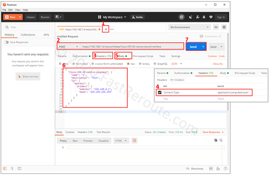Switch to response Cookies tab
269x175 pixels.
70,132
